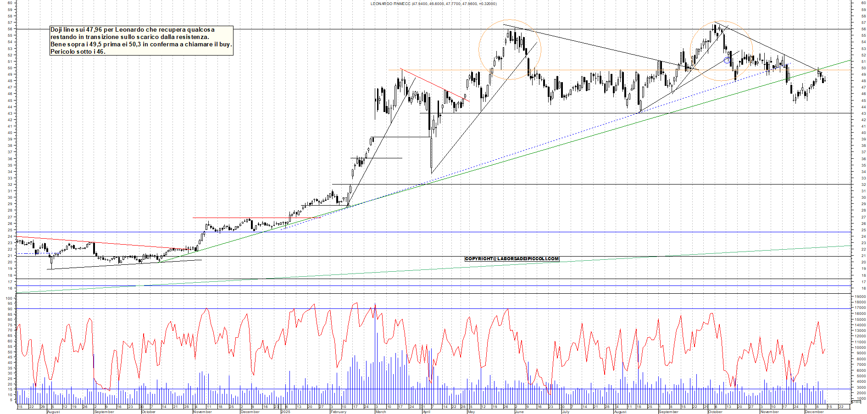867x414 pixels.
Task: Click the Italian analysis annotation text box
Action: (x=141, y=41)
